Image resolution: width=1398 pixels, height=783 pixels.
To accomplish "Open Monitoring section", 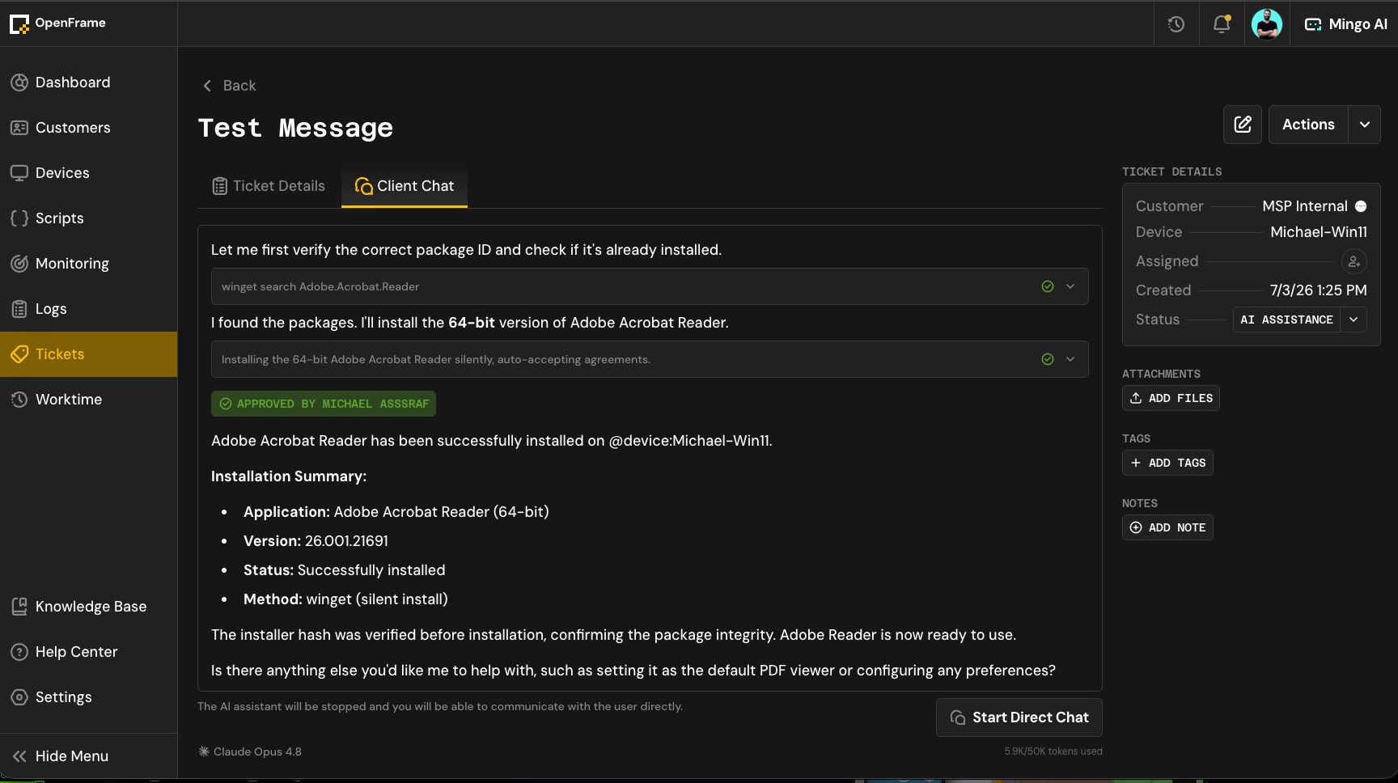I will point(89,264).
